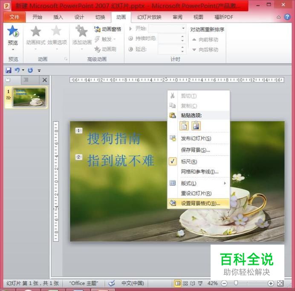The width and height of the screenshot is (295, 291).
Task: Switch to the Insert (插入) tab
Action: [58, 17]
